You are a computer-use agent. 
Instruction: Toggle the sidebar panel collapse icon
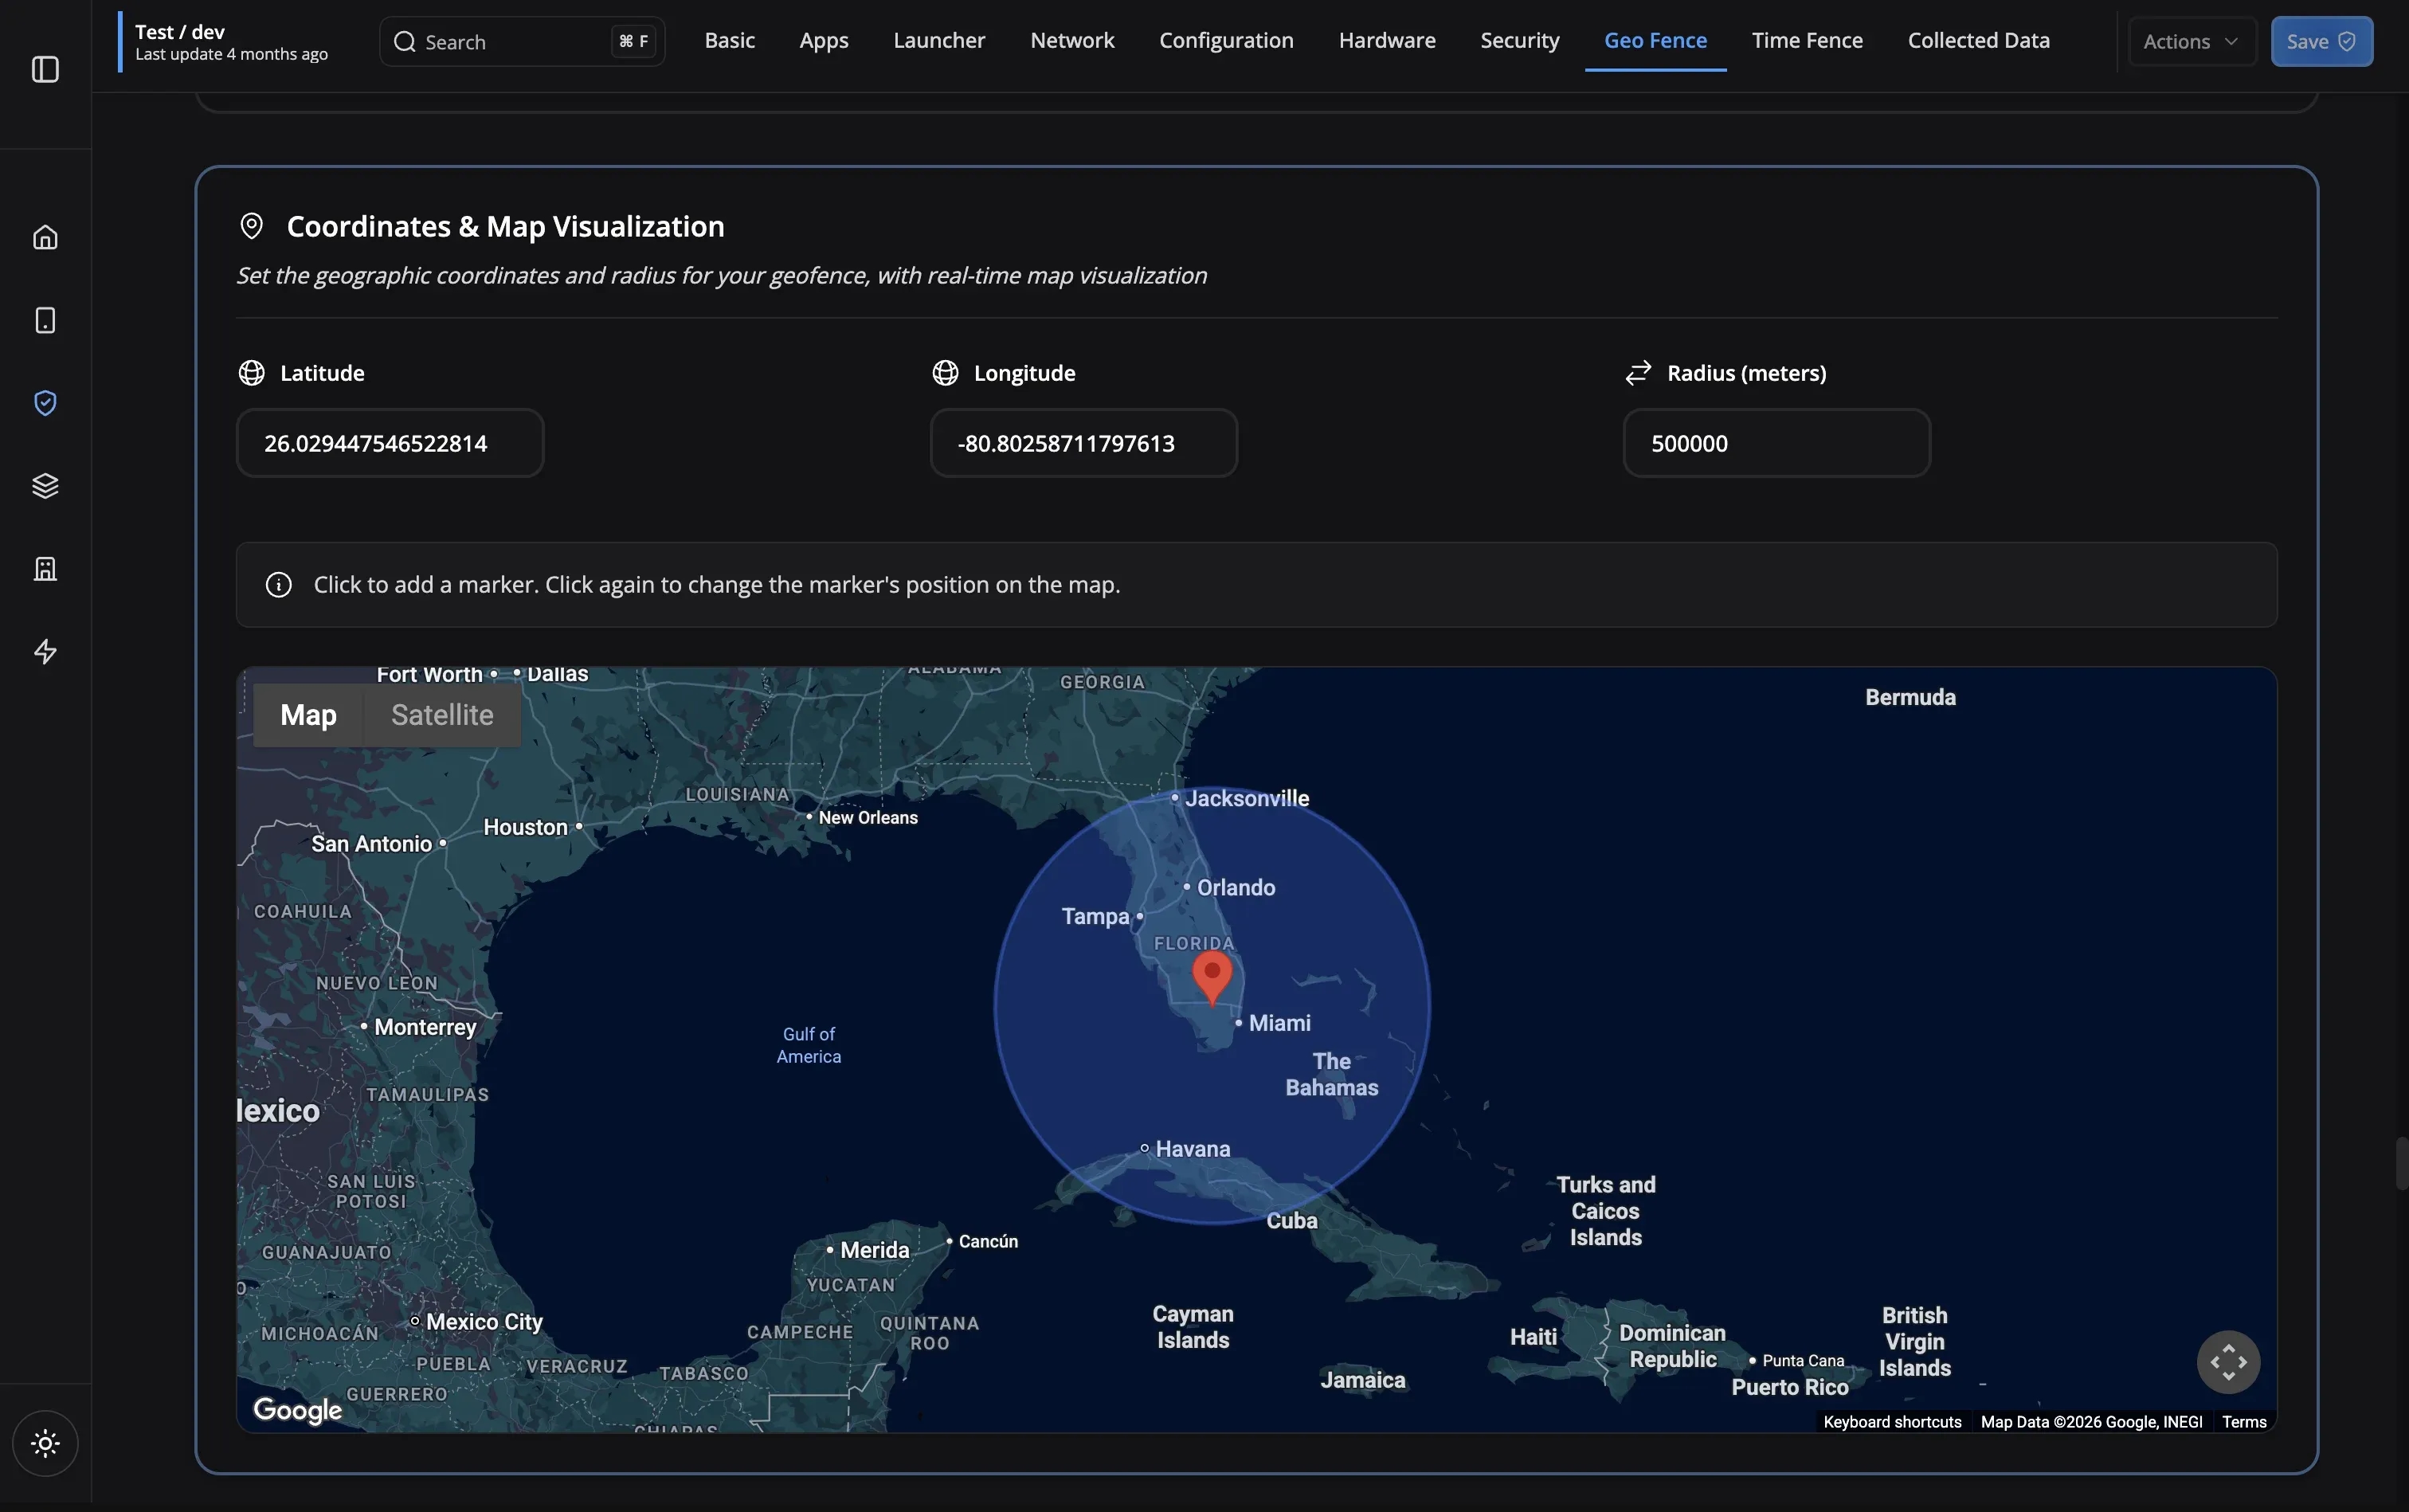click(45, 70)
